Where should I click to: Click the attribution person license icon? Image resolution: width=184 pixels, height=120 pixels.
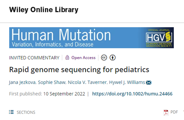click(113, 58)
